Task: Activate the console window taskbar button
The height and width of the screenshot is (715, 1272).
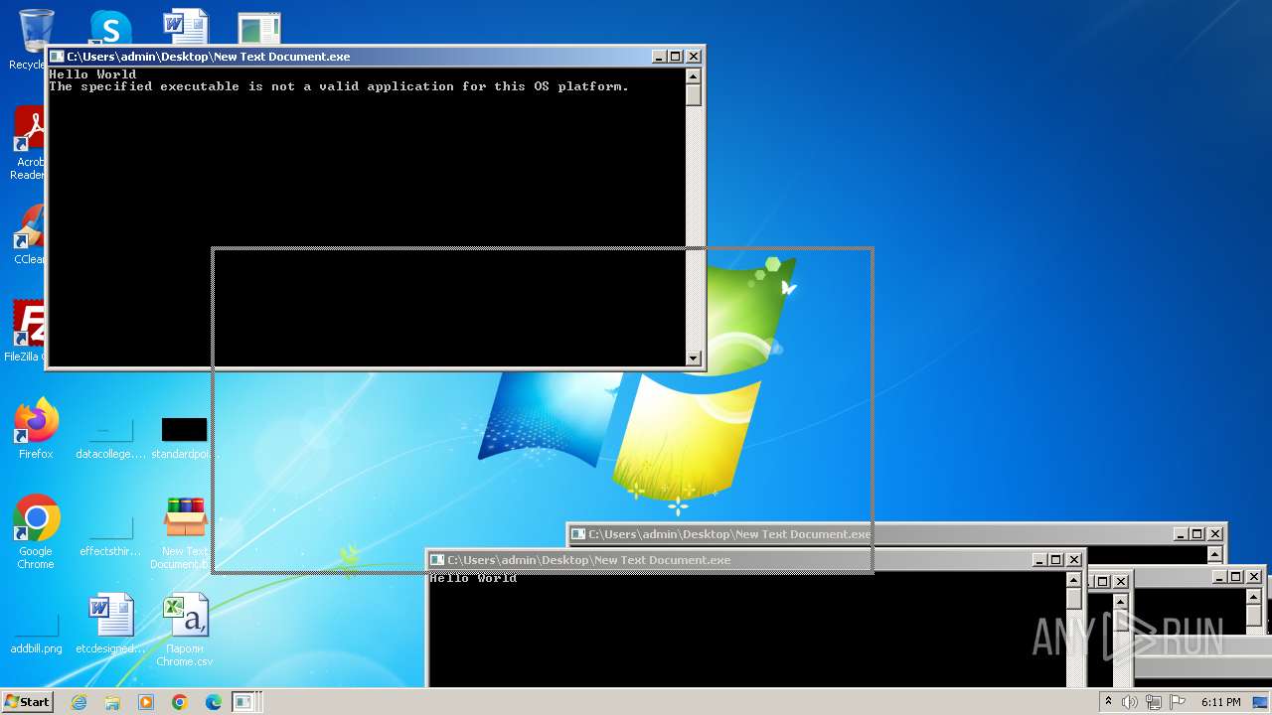Action: (x=244, y=702)
